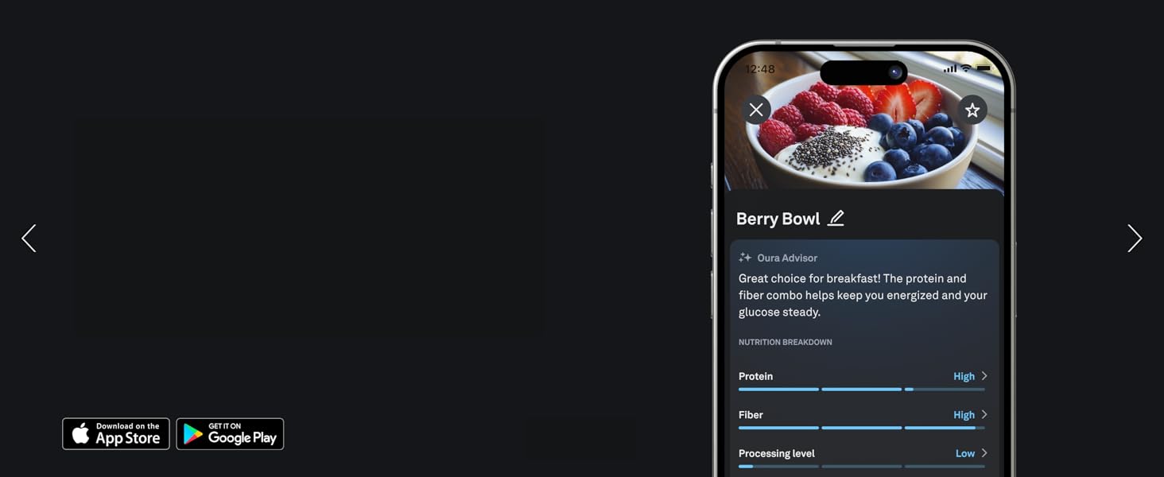This screenshot has height=477, width=1164.
Task: Tap the phone battery status icon
Action: [984, 69]
